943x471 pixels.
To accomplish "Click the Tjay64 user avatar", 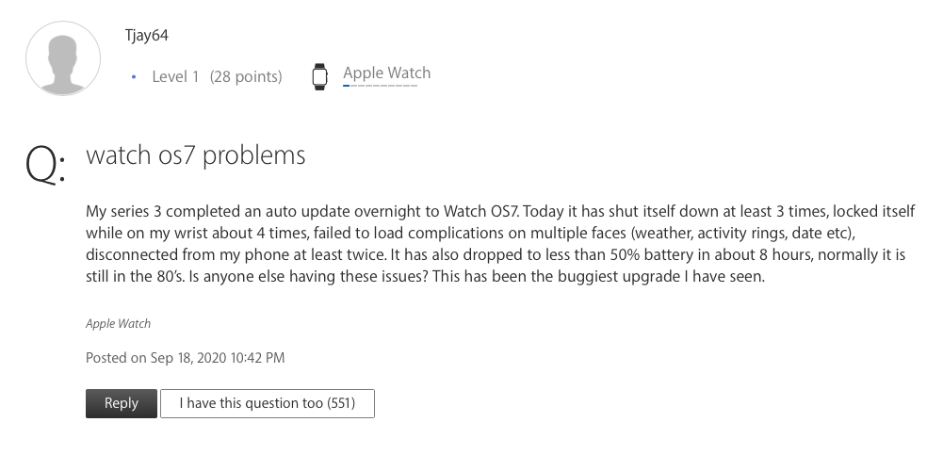I will click(x=63, y=58).
